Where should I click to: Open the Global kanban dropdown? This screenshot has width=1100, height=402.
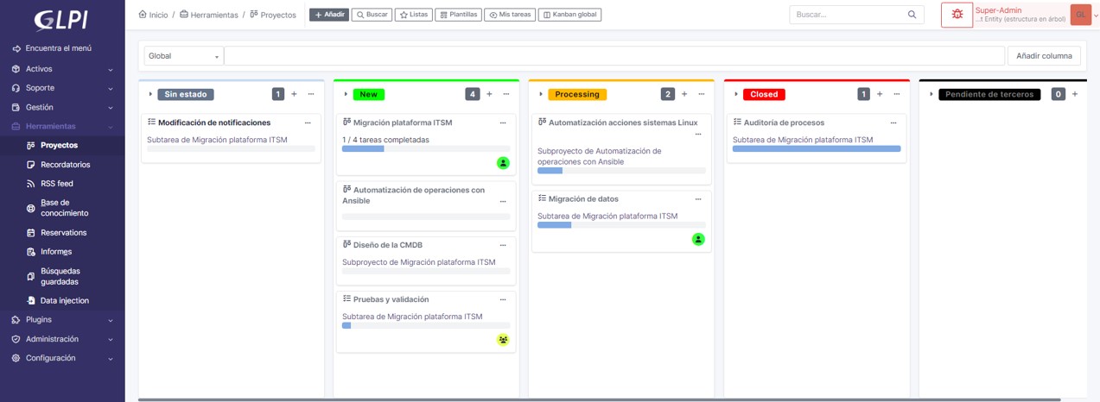coord(183,56)
